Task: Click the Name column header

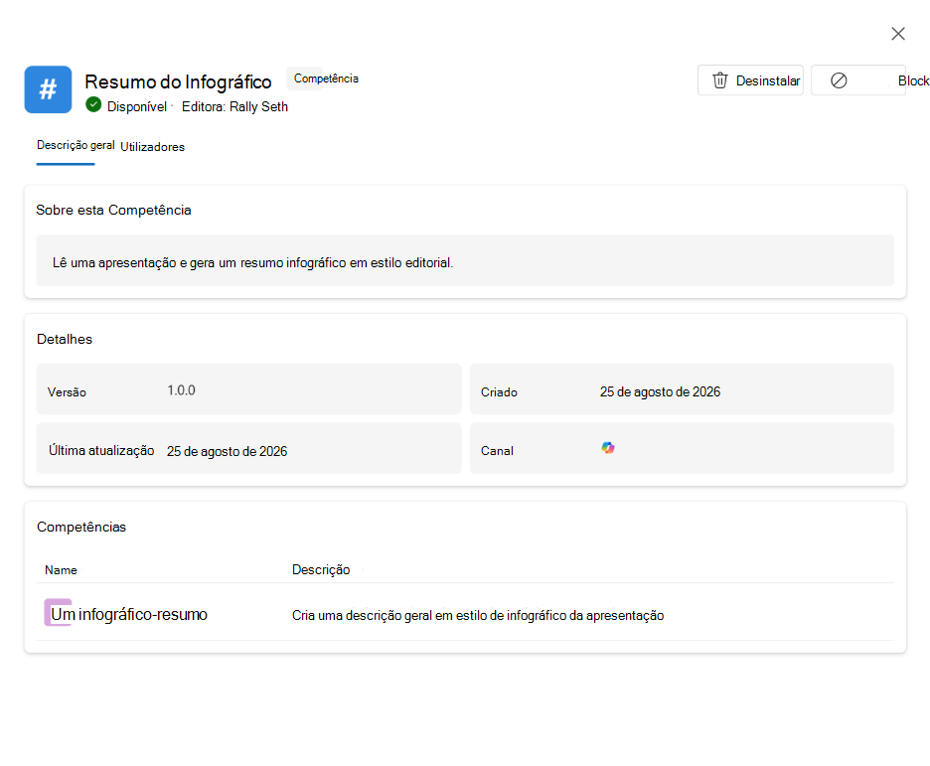Action: [x=61, y=569]
